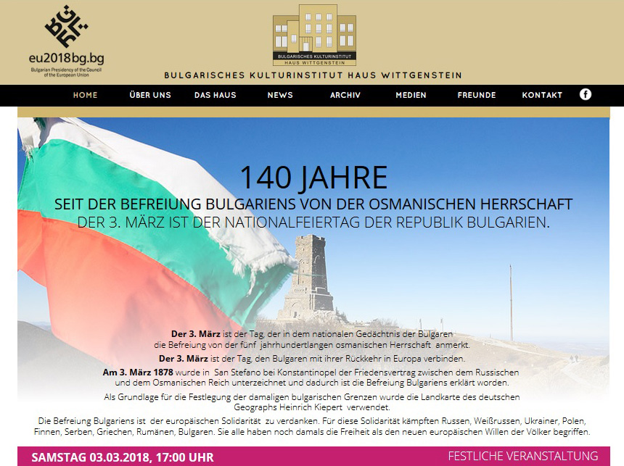Click FREUNDE in the navigation

[477, 95]
